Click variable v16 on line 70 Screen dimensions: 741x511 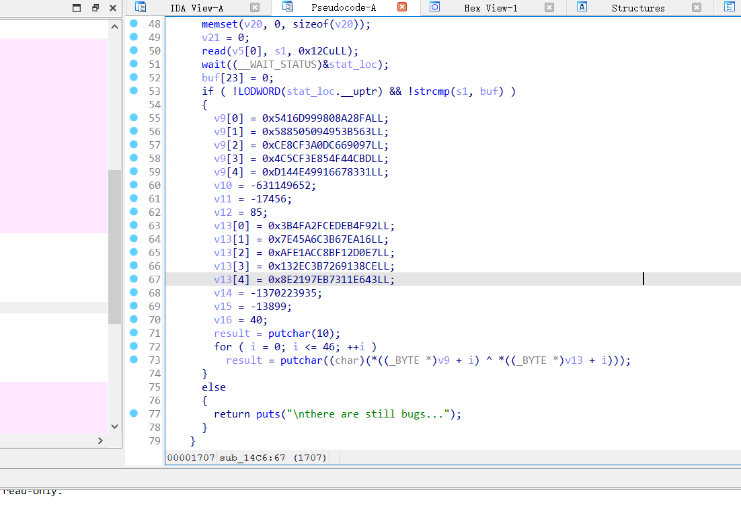click(x=223, y=320)
